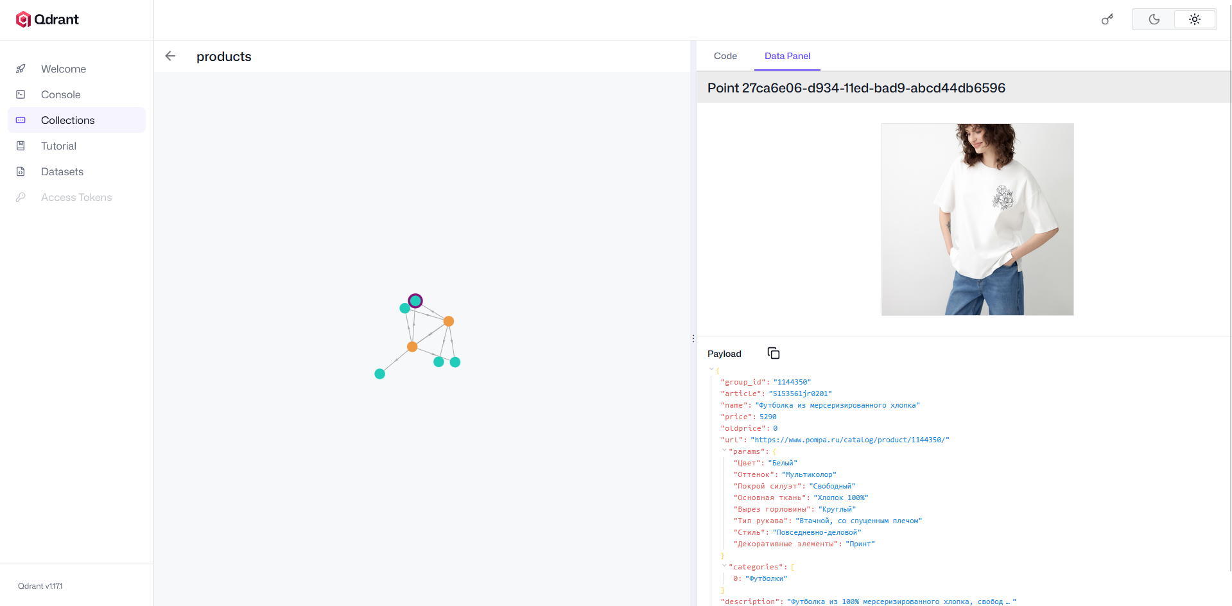The height and width of the screenshot is (606, 1232).
Task: Click the products collection title
Action: point(224,56)
